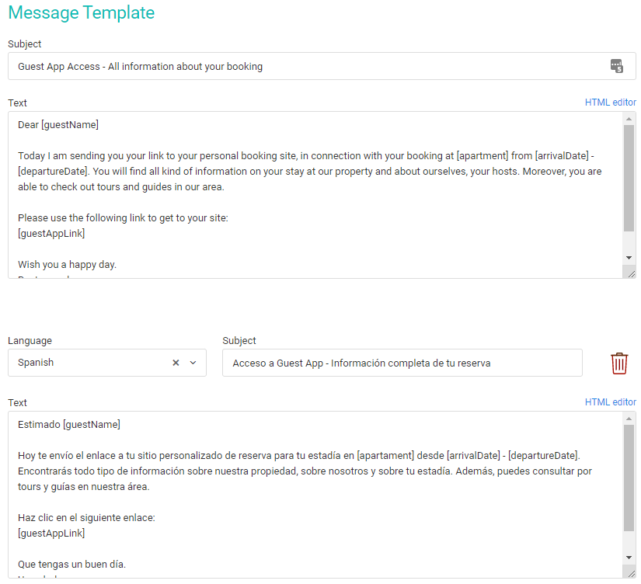The width and height of the screenshot is (641, 584).
Task: Click Spanish text scrollbar up arrow
Action: tap(629, 419)
